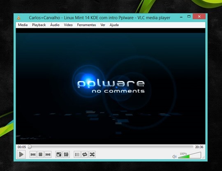Click the total duration 20:36

pyautogui.click(x=199, y=147)
